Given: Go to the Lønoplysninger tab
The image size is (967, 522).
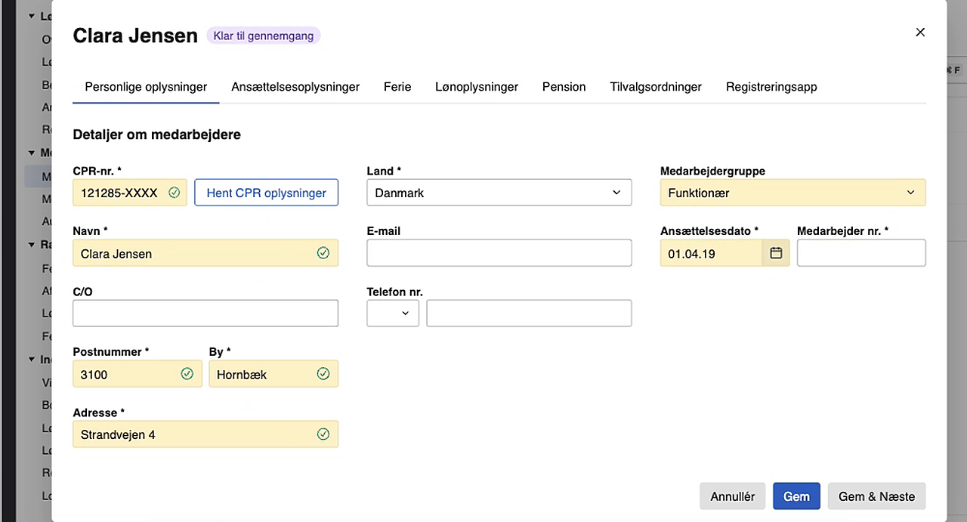Looking at the screenshot, I should click(x=477, y=87).
